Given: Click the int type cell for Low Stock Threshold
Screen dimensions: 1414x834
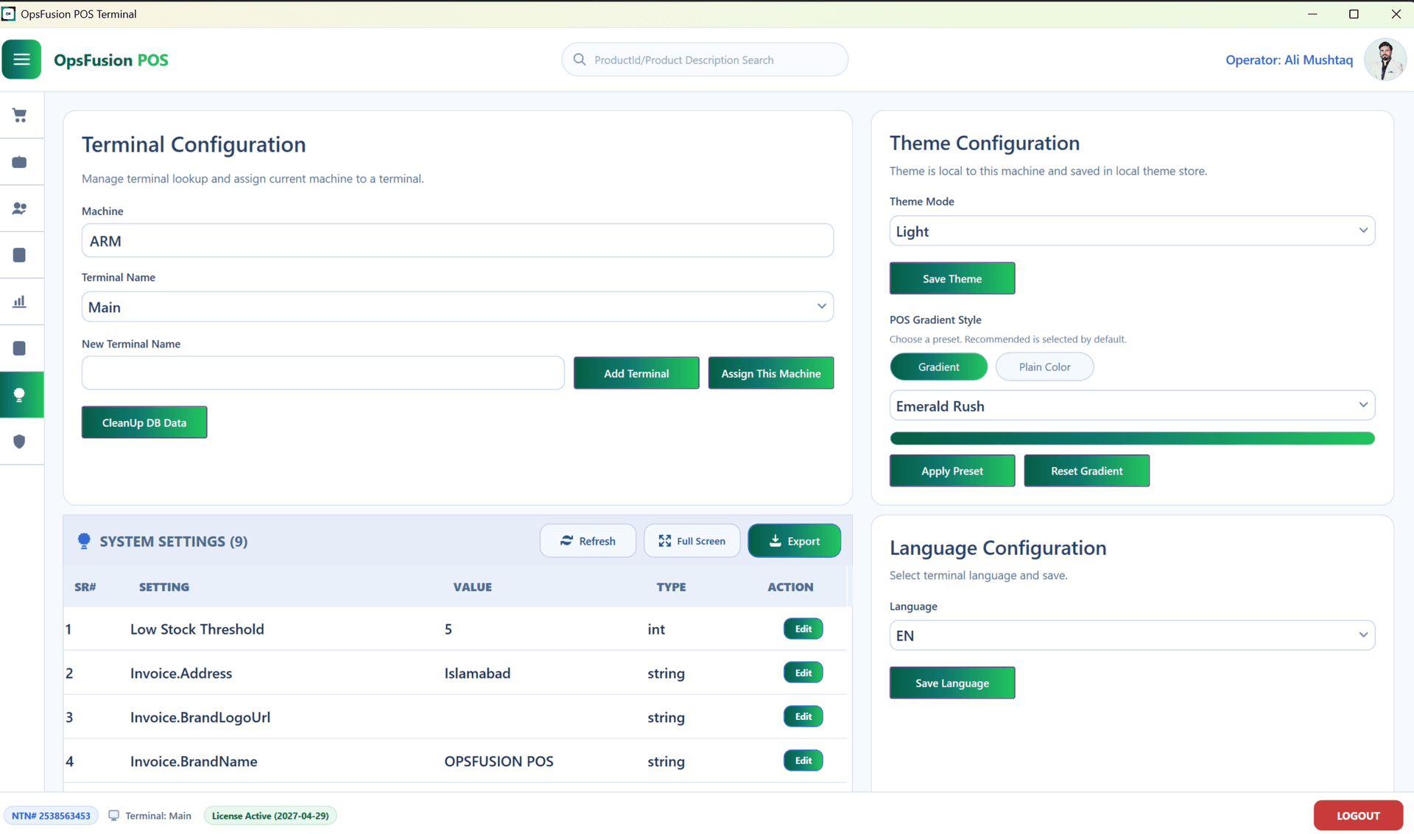Looking at the screenshot, I should pos(656,629).
